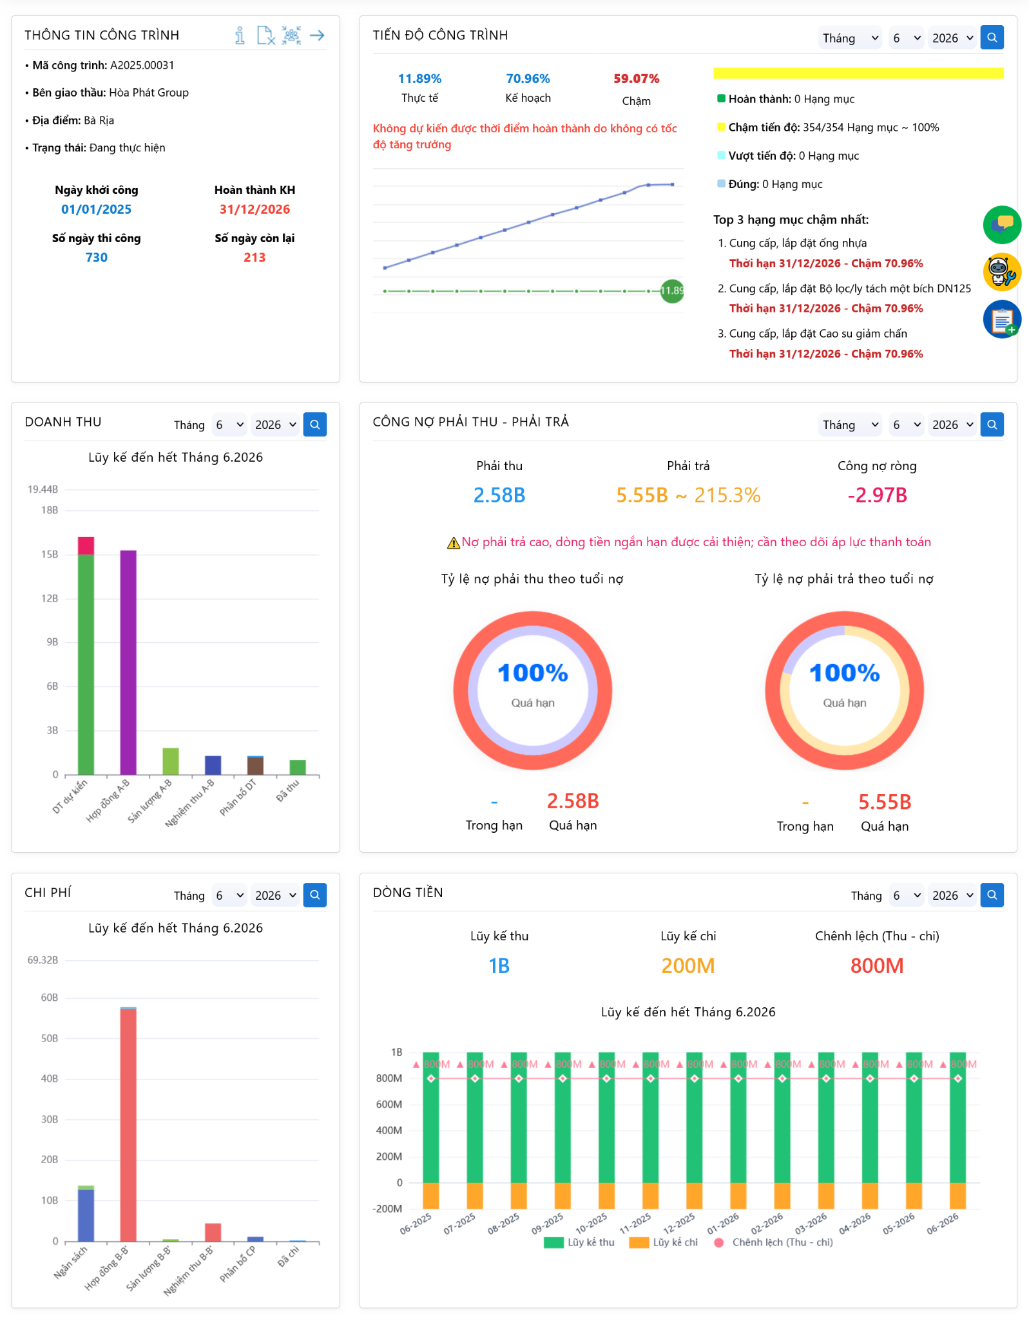The height and width of the screenshot is (1319, 1029).
Task: Open period type dropdown in Công nợ panel
Action: point(851,425)
